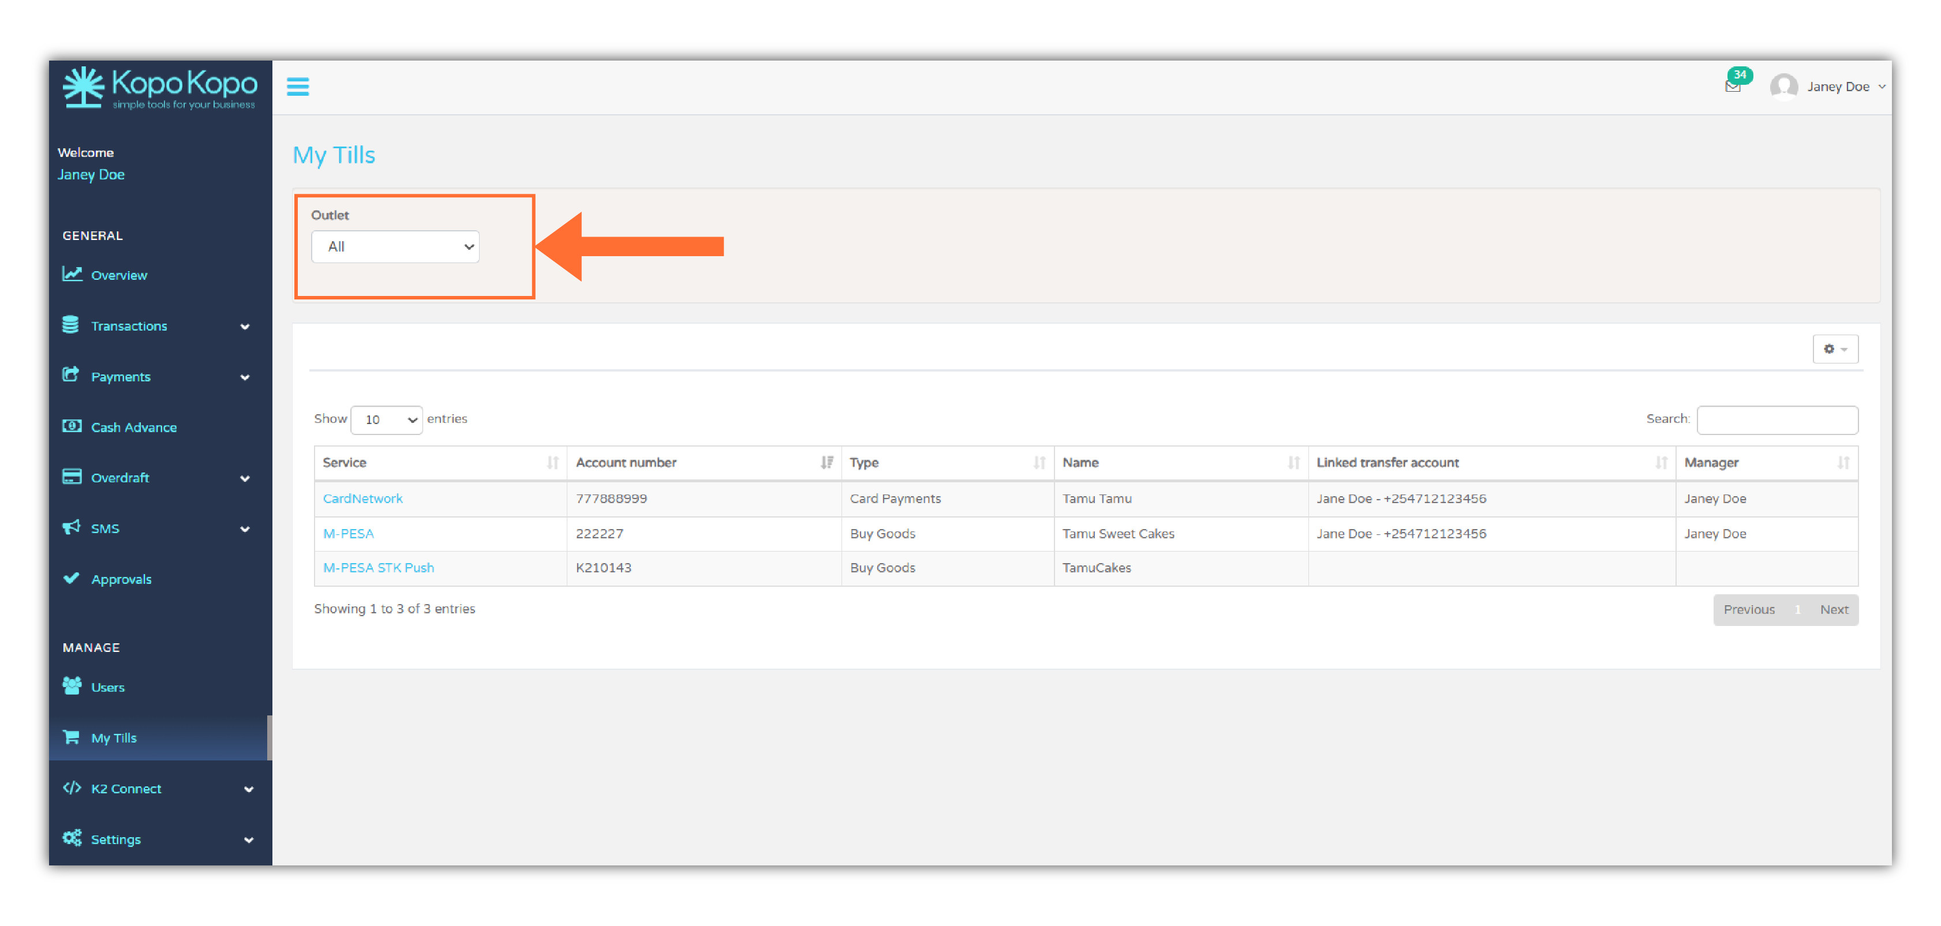Sort by Account number column icon
1941x926 pixels.
pyautogui.click(x=826, y=463)
